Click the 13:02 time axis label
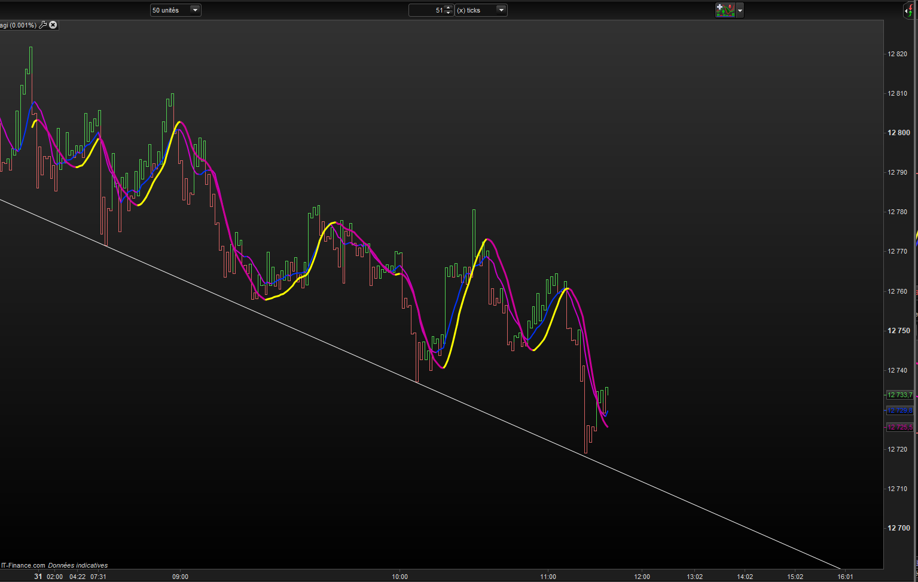 pyautogui.click(x=694, y=577)
